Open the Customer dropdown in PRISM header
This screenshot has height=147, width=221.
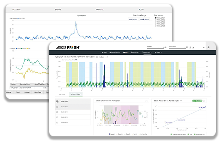coord(155,47)
